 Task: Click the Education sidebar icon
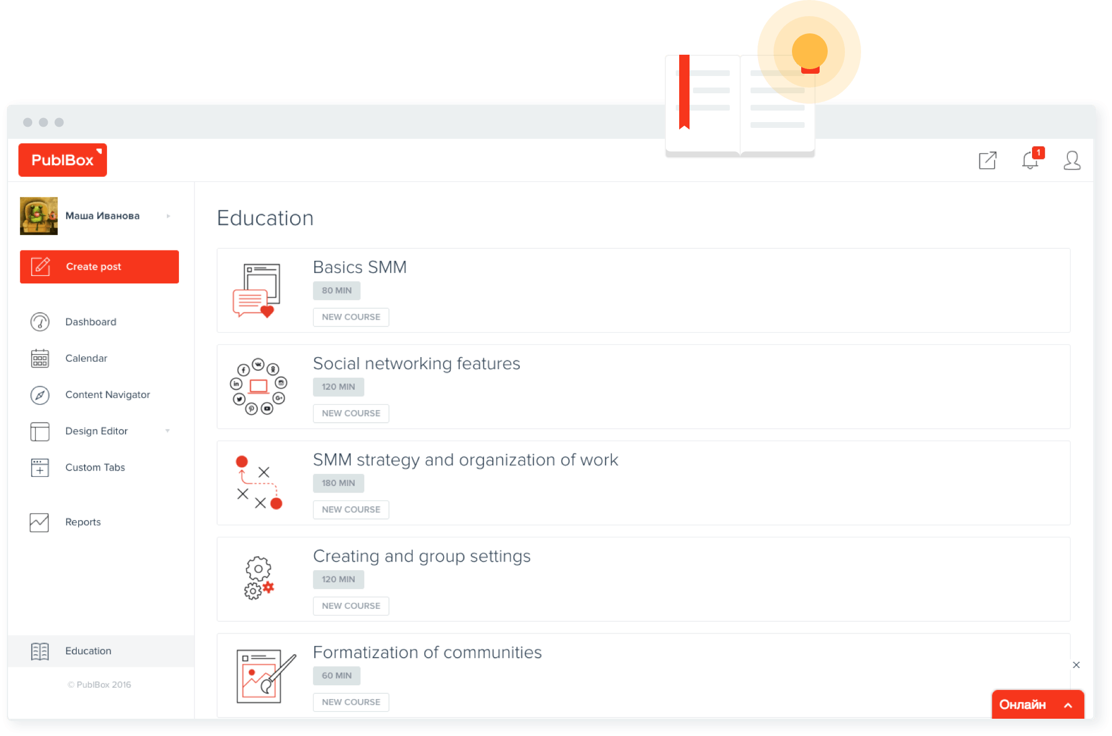tap(39, 648)
